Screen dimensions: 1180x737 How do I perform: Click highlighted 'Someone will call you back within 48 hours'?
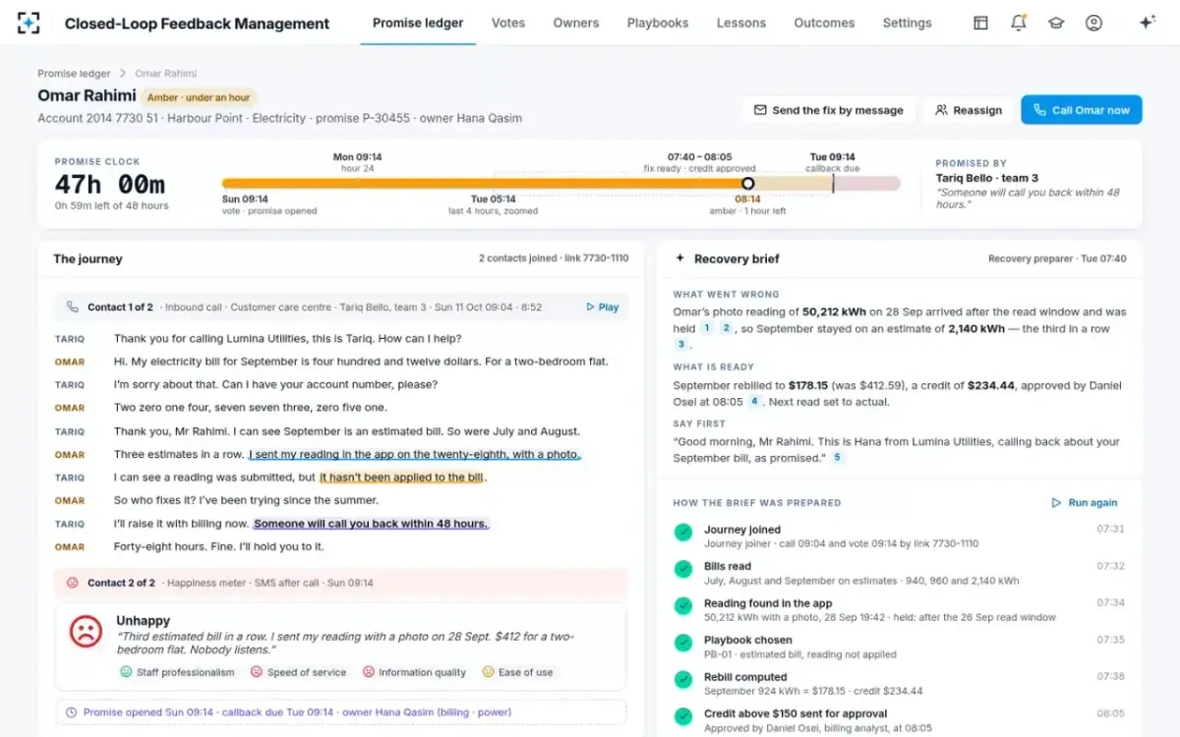click(x=370, y=524)
